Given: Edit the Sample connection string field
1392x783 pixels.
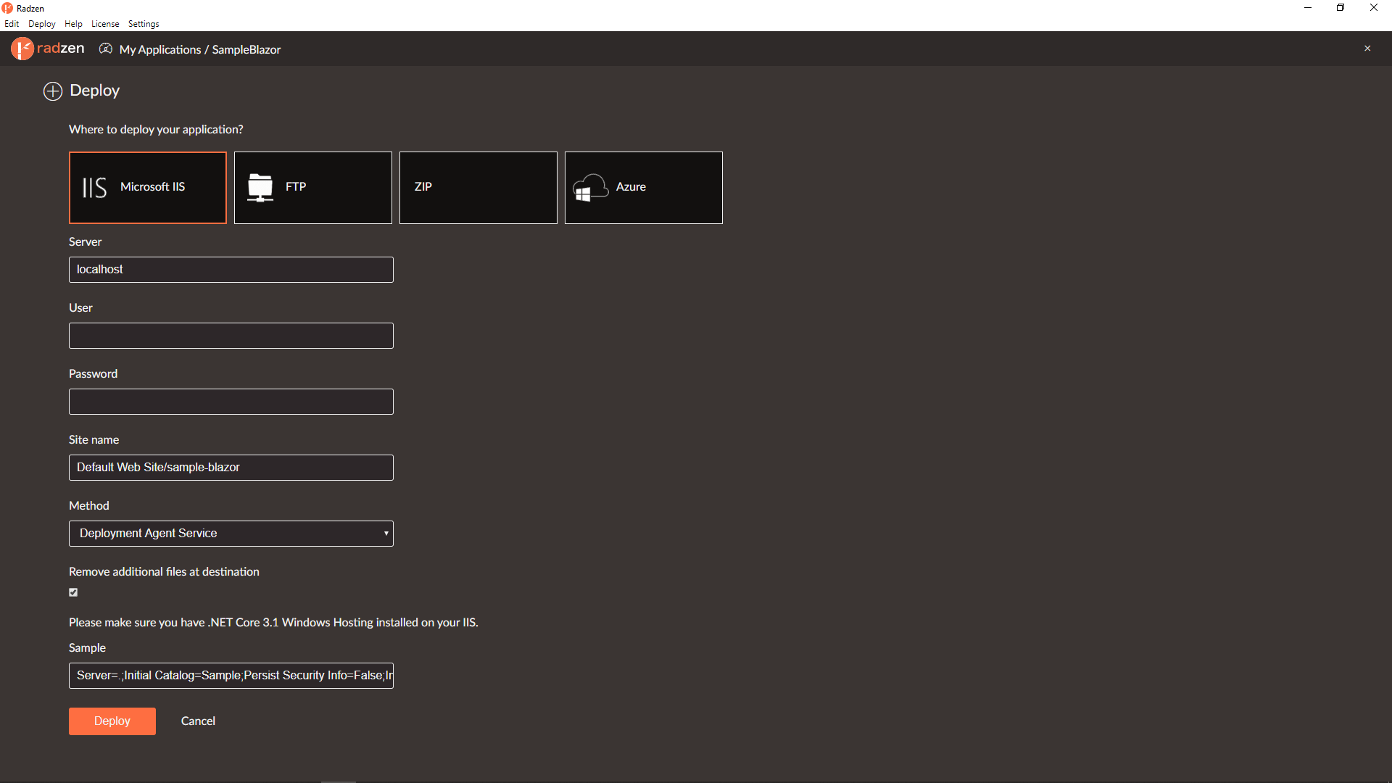Looking at the screenshot, I should coord(231,676).
